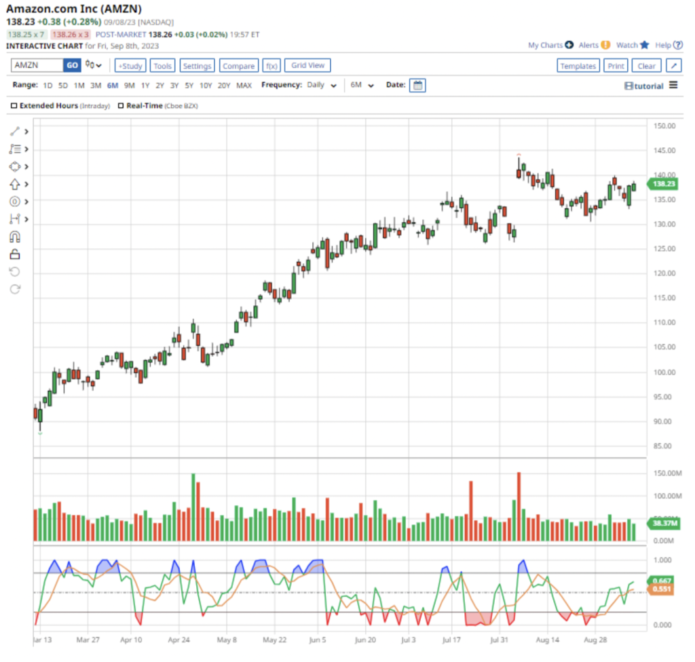Choose the 1Y range

[x=145, y=85]
